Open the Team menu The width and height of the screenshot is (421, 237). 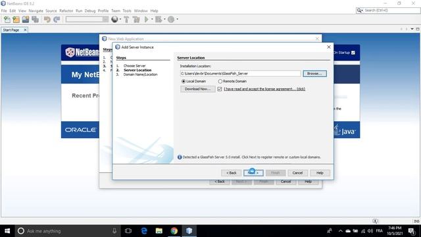pyautogui.click(x=116, y=11)
